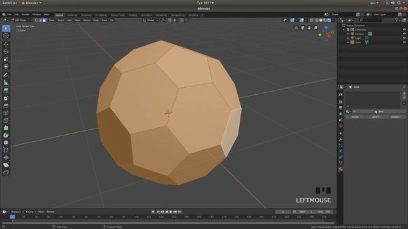Screen dimensions: 408x229
Task: Hide the Camera with eye icon
Action: coord(404,34)
